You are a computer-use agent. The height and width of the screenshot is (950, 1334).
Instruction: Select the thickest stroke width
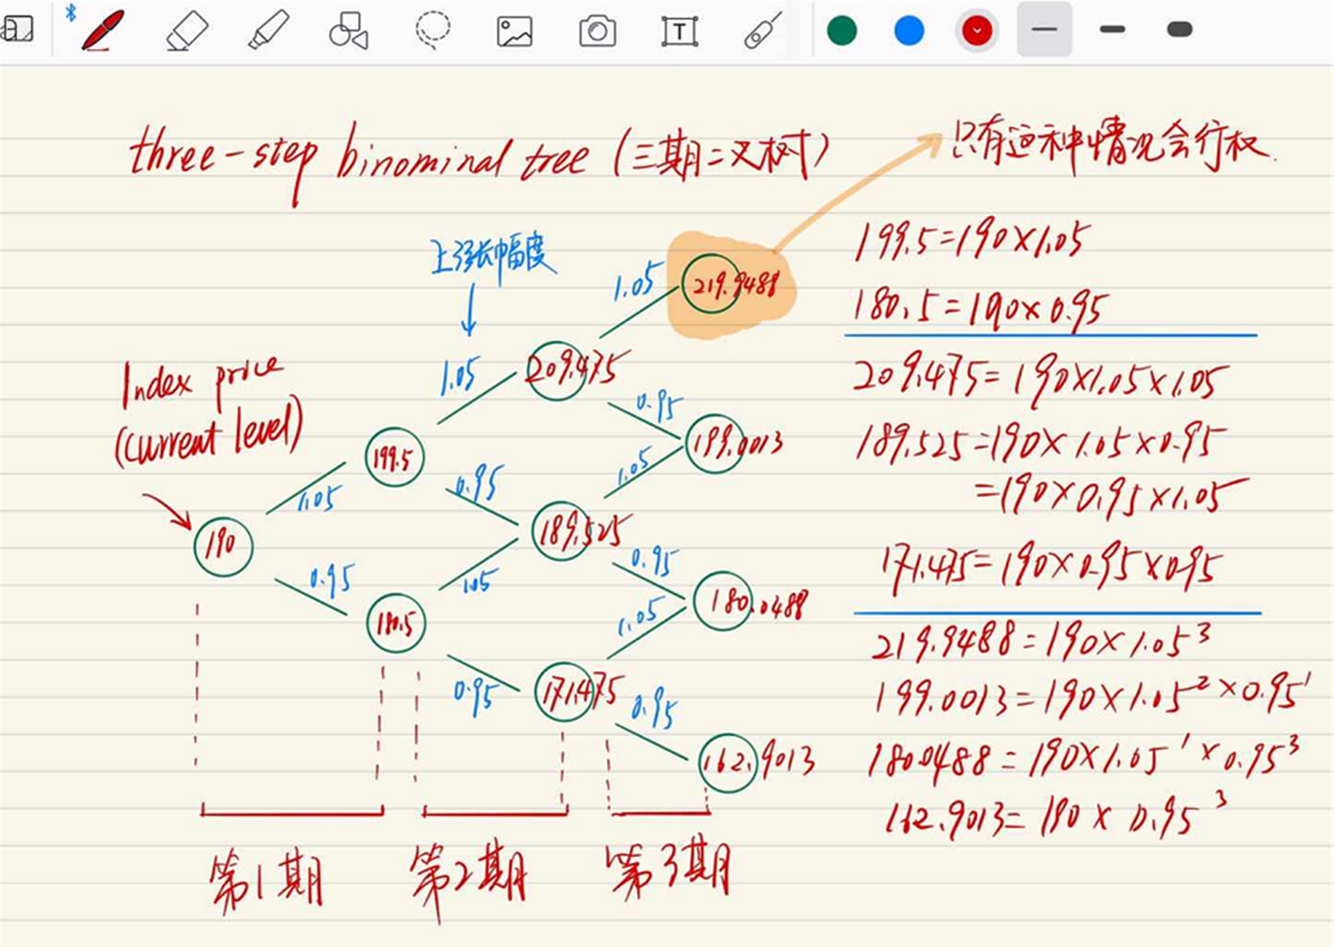(1179, 29)
